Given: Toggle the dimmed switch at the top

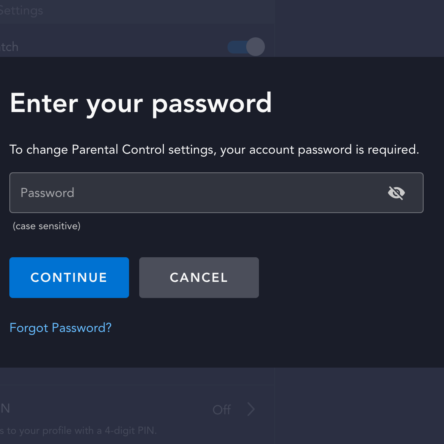Looking at the screenshot, I should pos(246,47).
